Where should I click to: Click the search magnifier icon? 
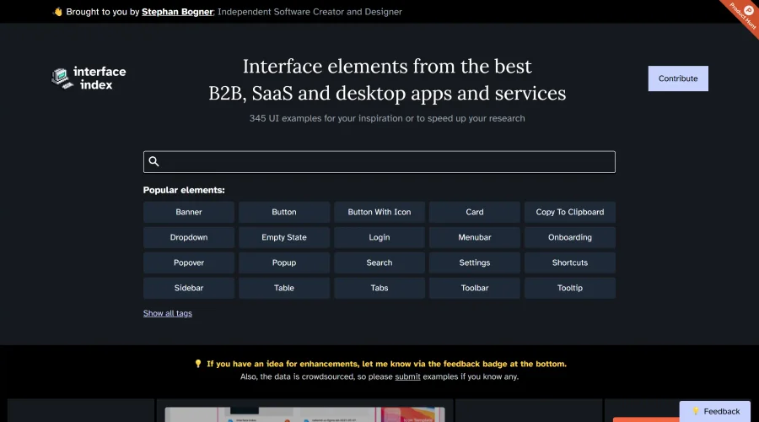tap(154, 161)
